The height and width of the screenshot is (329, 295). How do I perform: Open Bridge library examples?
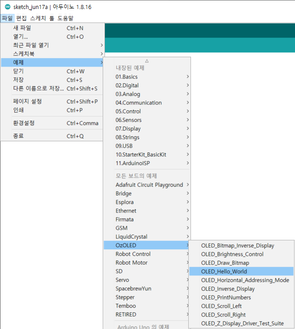point(147,193)
